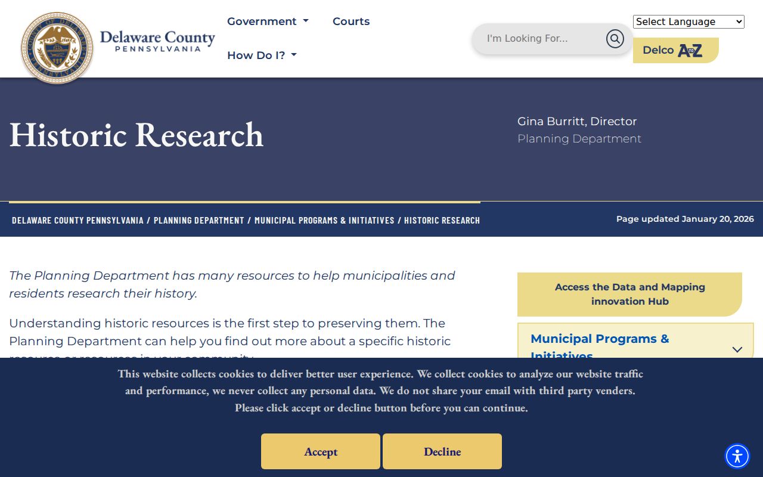The image size is (763, 477).
Task: Click the Planning Department text under Director
Action: pyautogui.click(x=579, y=139)
